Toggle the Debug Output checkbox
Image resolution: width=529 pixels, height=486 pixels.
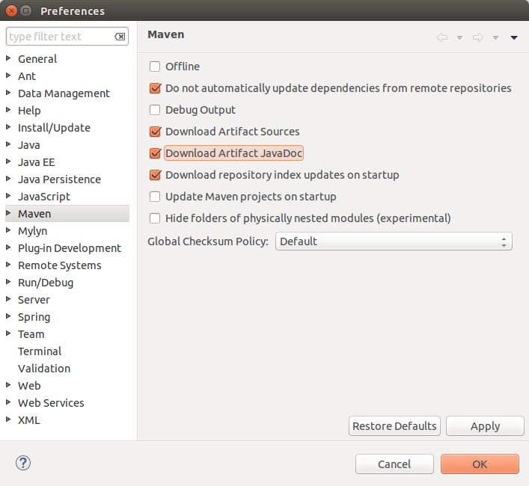tap(156, 110)
